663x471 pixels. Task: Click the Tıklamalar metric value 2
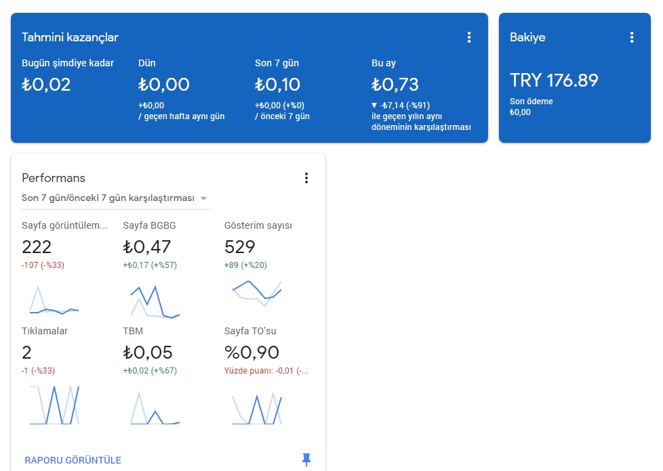[x=26, y=353]
